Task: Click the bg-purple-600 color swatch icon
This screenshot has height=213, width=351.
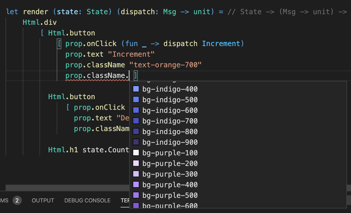Action: coord(136,205)
